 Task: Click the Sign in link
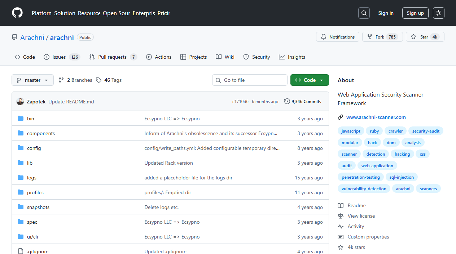(x=386, y=13)
